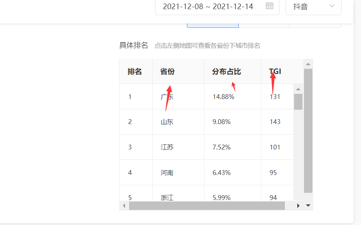
Task: Click the inner table scrollbar up arrow
Action: (x=298, y=89)
